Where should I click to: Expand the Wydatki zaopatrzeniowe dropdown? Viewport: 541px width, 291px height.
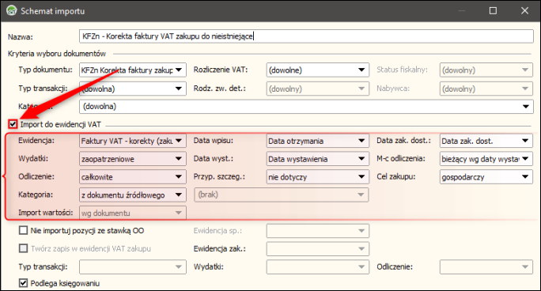coord(133,159)
